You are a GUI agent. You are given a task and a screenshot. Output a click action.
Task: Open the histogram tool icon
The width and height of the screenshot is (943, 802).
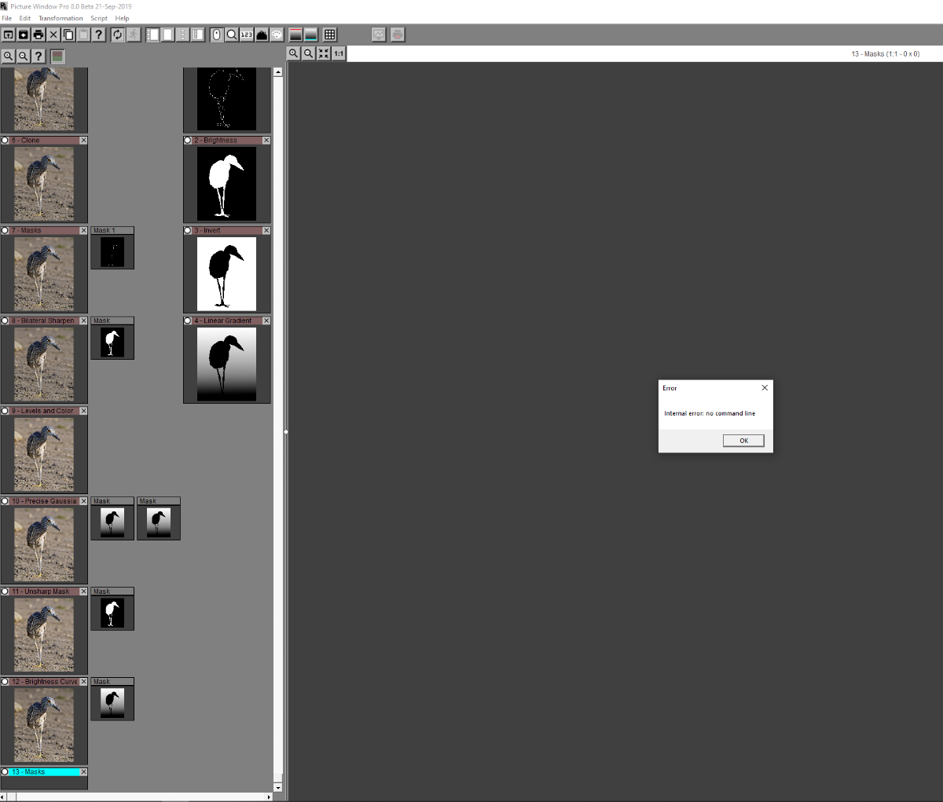click(262, 35)
